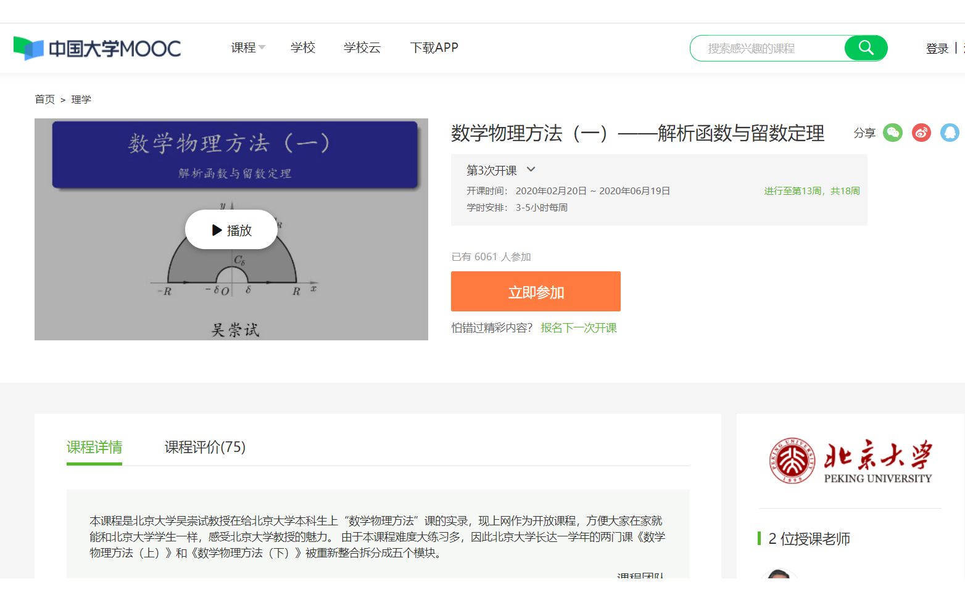Share course via WeChat icon
This screenshot has width=965, height=603.
pos(893,133)
